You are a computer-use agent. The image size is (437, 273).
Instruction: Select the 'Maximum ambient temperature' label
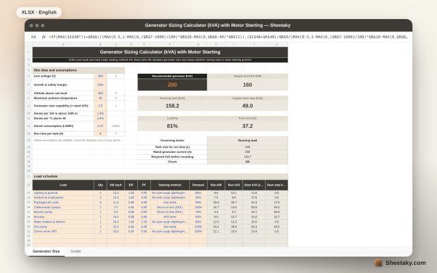coord(63,98)
